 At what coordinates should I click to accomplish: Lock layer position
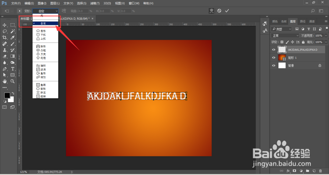pyautogui.click(x=292, y=42)
